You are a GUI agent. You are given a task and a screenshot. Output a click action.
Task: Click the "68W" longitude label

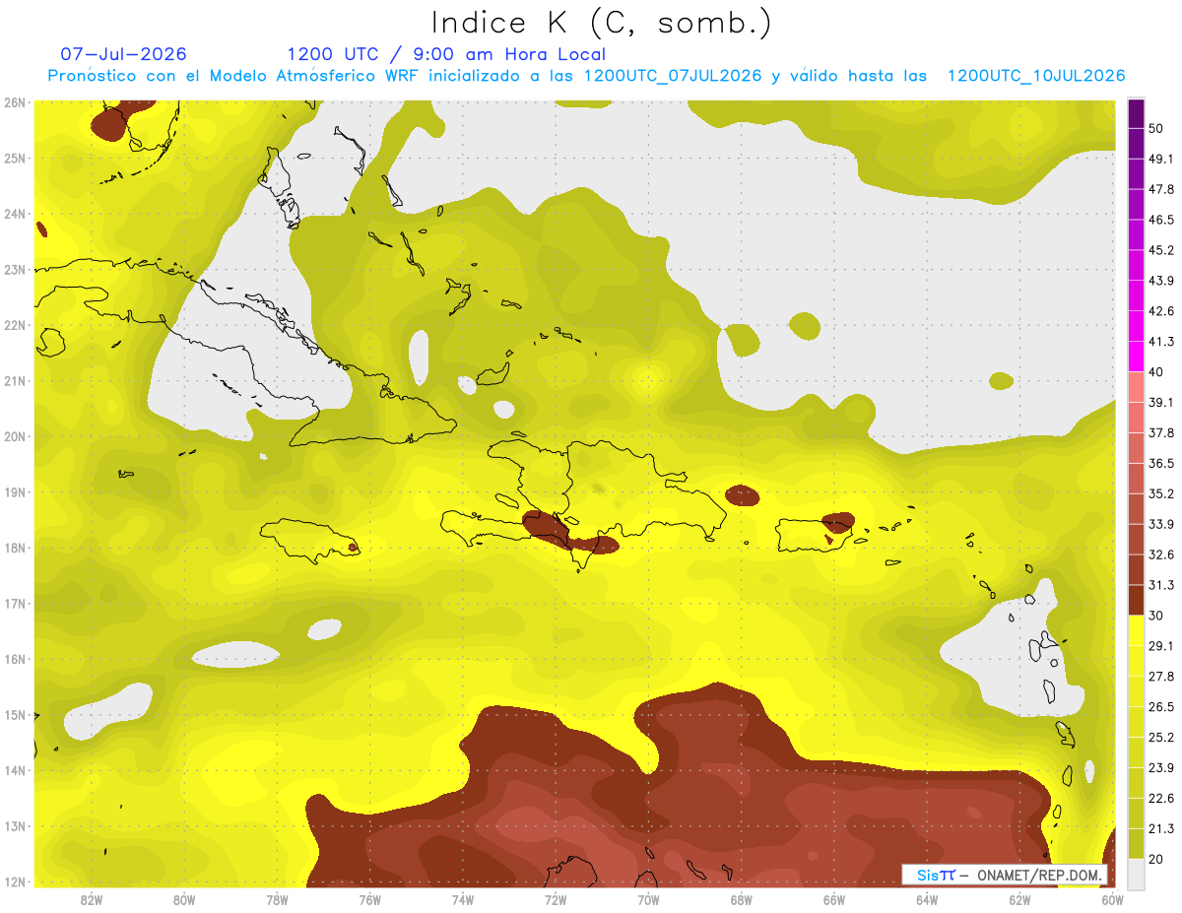[742, 899]
